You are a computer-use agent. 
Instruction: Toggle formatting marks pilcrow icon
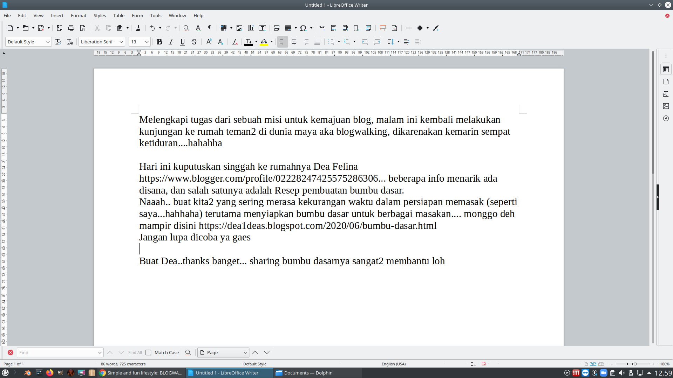210,28
